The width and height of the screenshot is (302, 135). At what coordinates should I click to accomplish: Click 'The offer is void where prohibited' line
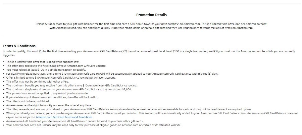28,101
